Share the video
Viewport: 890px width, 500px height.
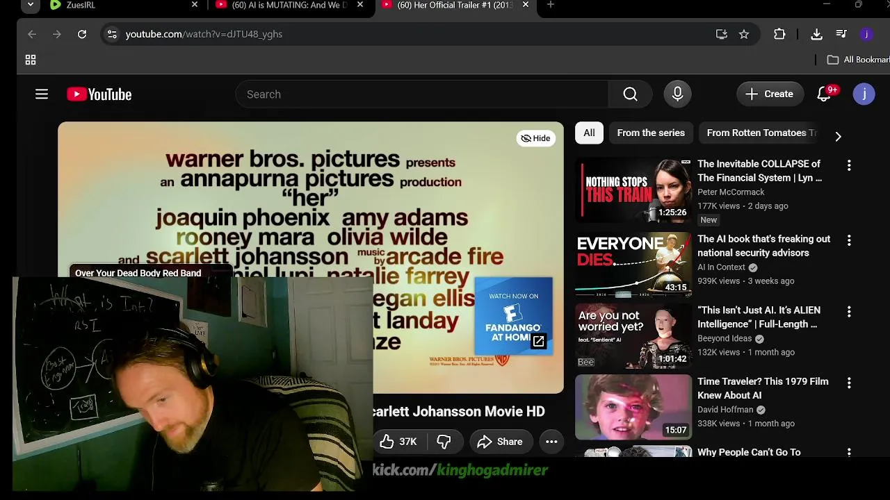500,442
